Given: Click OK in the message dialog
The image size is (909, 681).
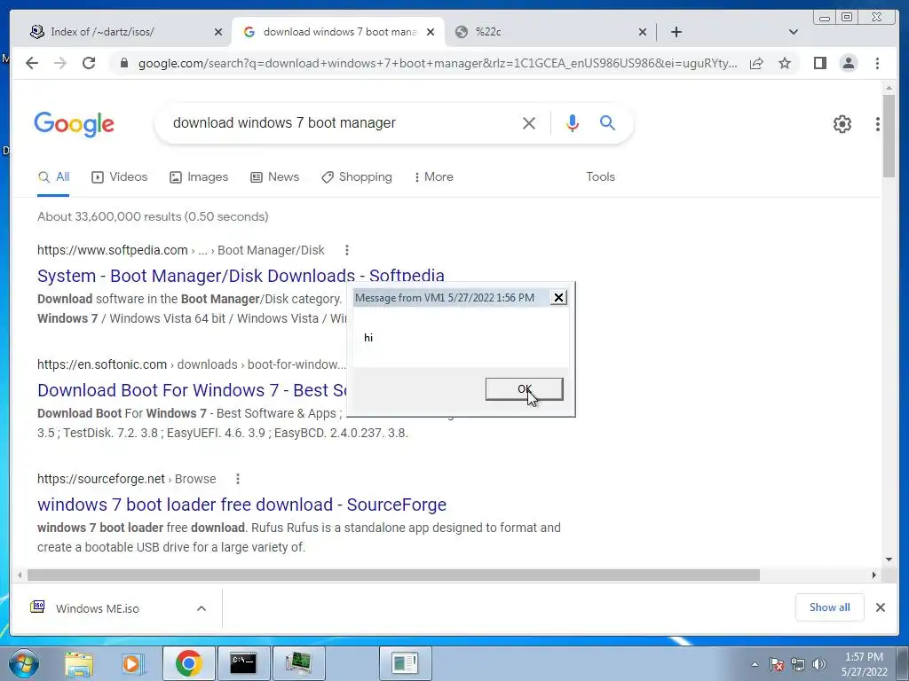Looking at the screenshot, I should [x=524, y=389].
